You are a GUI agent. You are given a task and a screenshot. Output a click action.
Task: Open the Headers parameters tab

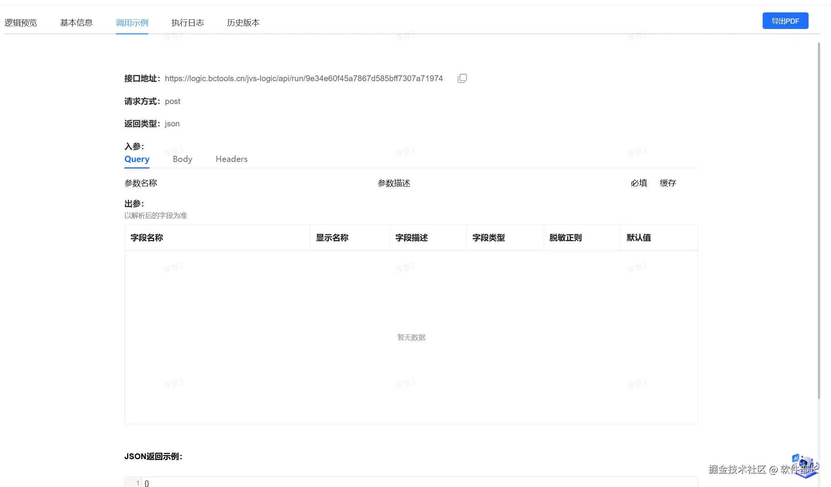[231, 159]
